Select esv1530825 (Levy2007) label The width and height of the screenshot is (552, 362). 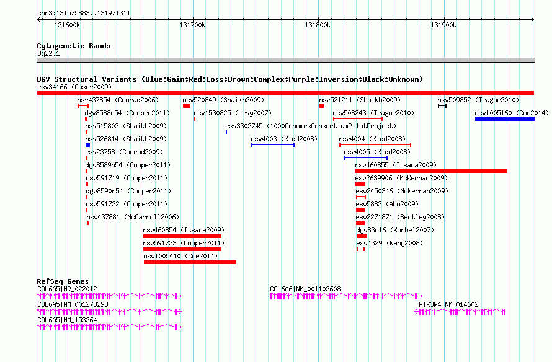(233, 113)
